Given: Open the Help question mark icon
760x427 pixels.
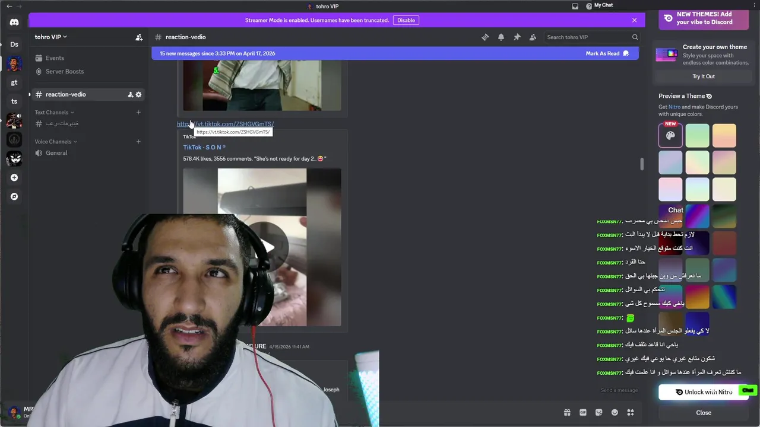Looking at the screenshot, I should pos(589,6).
